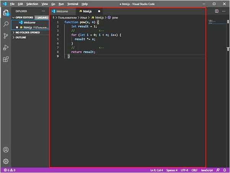Image resolution: width=230 pixels, height=173 pixels.
Task: Click line number 4 in gutter
Action: tap(58, 35)
